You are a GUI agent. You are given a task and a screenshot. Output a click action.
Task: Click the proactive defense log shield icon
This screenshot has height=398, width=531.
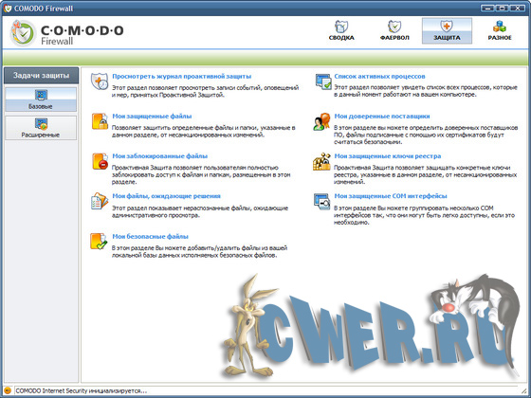click(x=100, y=81)
